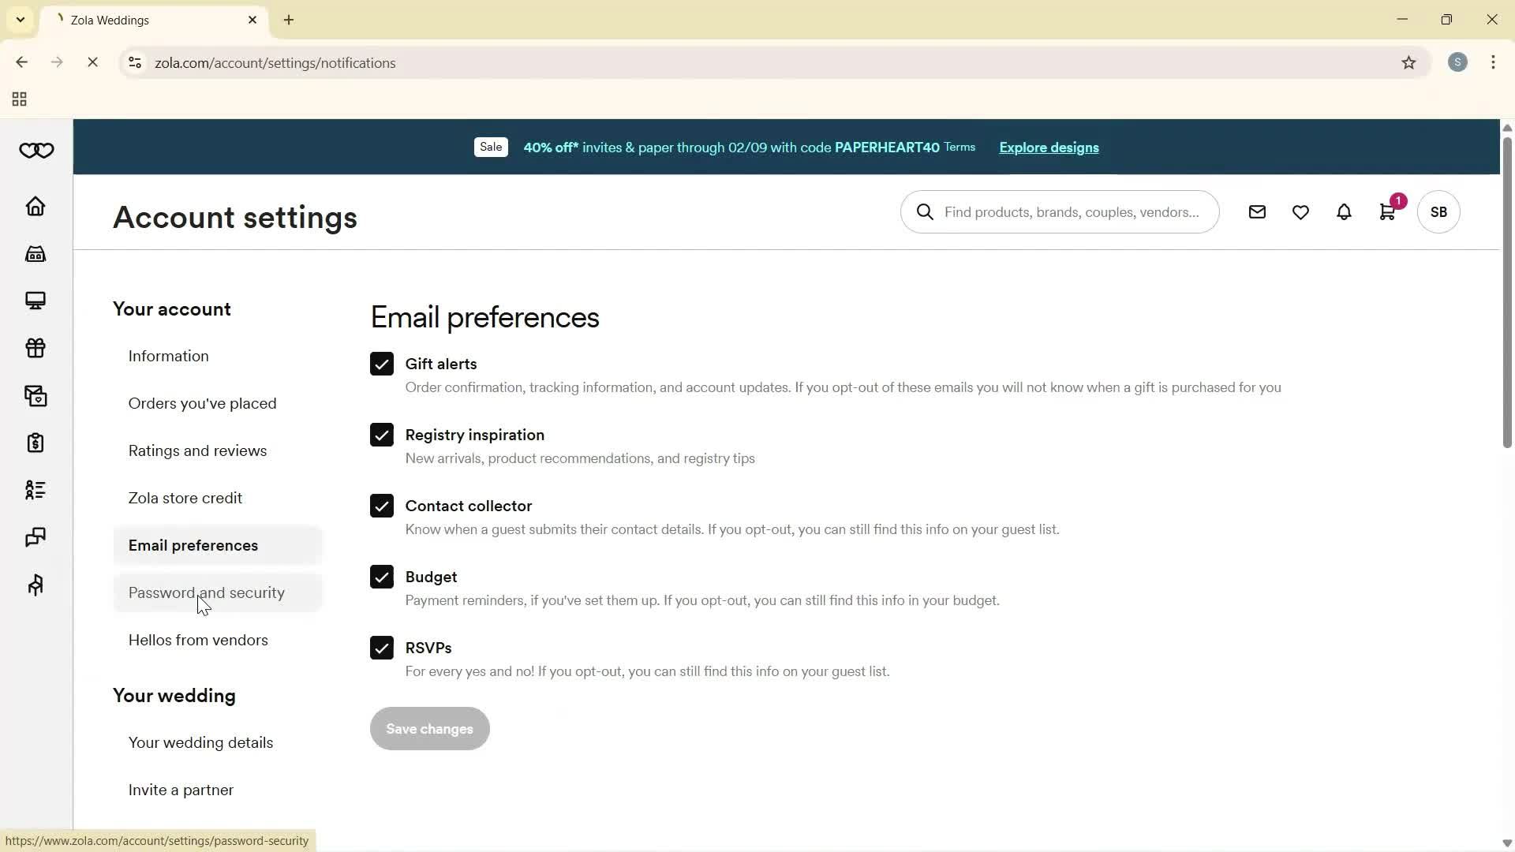Select the vendors storefront icon
Screen dimensions: 1515x852
point(36,253)
